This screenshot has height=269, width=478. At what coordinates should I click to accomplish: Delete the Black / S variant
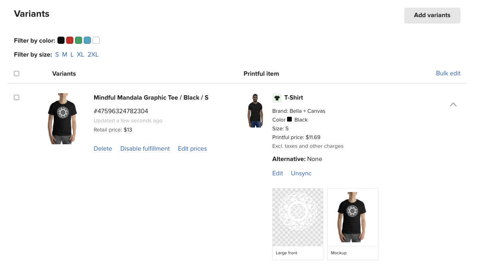tap(103, 149)
